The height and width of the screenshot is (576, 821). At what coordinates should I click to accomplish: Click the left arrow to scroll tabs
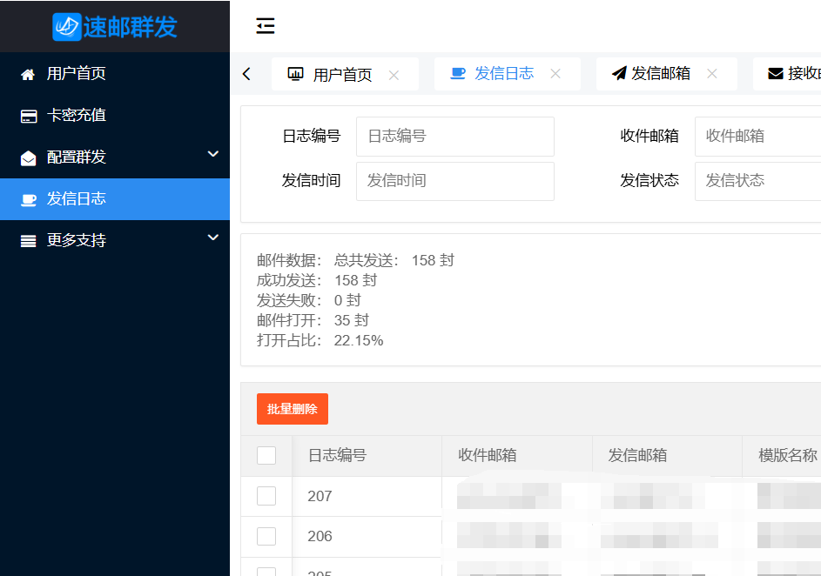tap(248, 74)
